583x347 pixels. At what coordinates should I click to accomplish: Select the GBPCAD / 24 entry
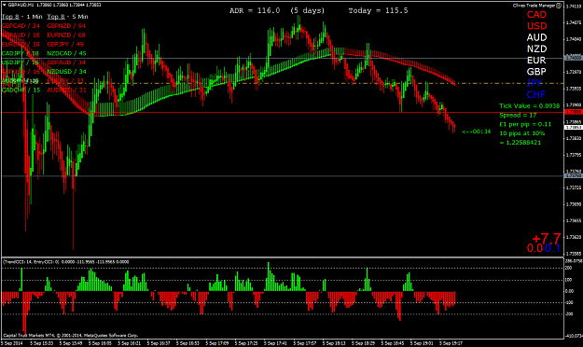click(21, 26)
